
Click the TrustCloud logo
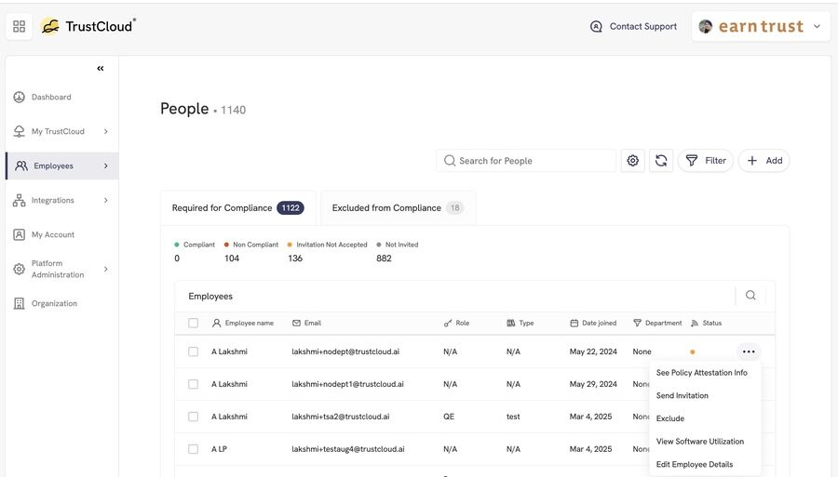tap(88, 26)
